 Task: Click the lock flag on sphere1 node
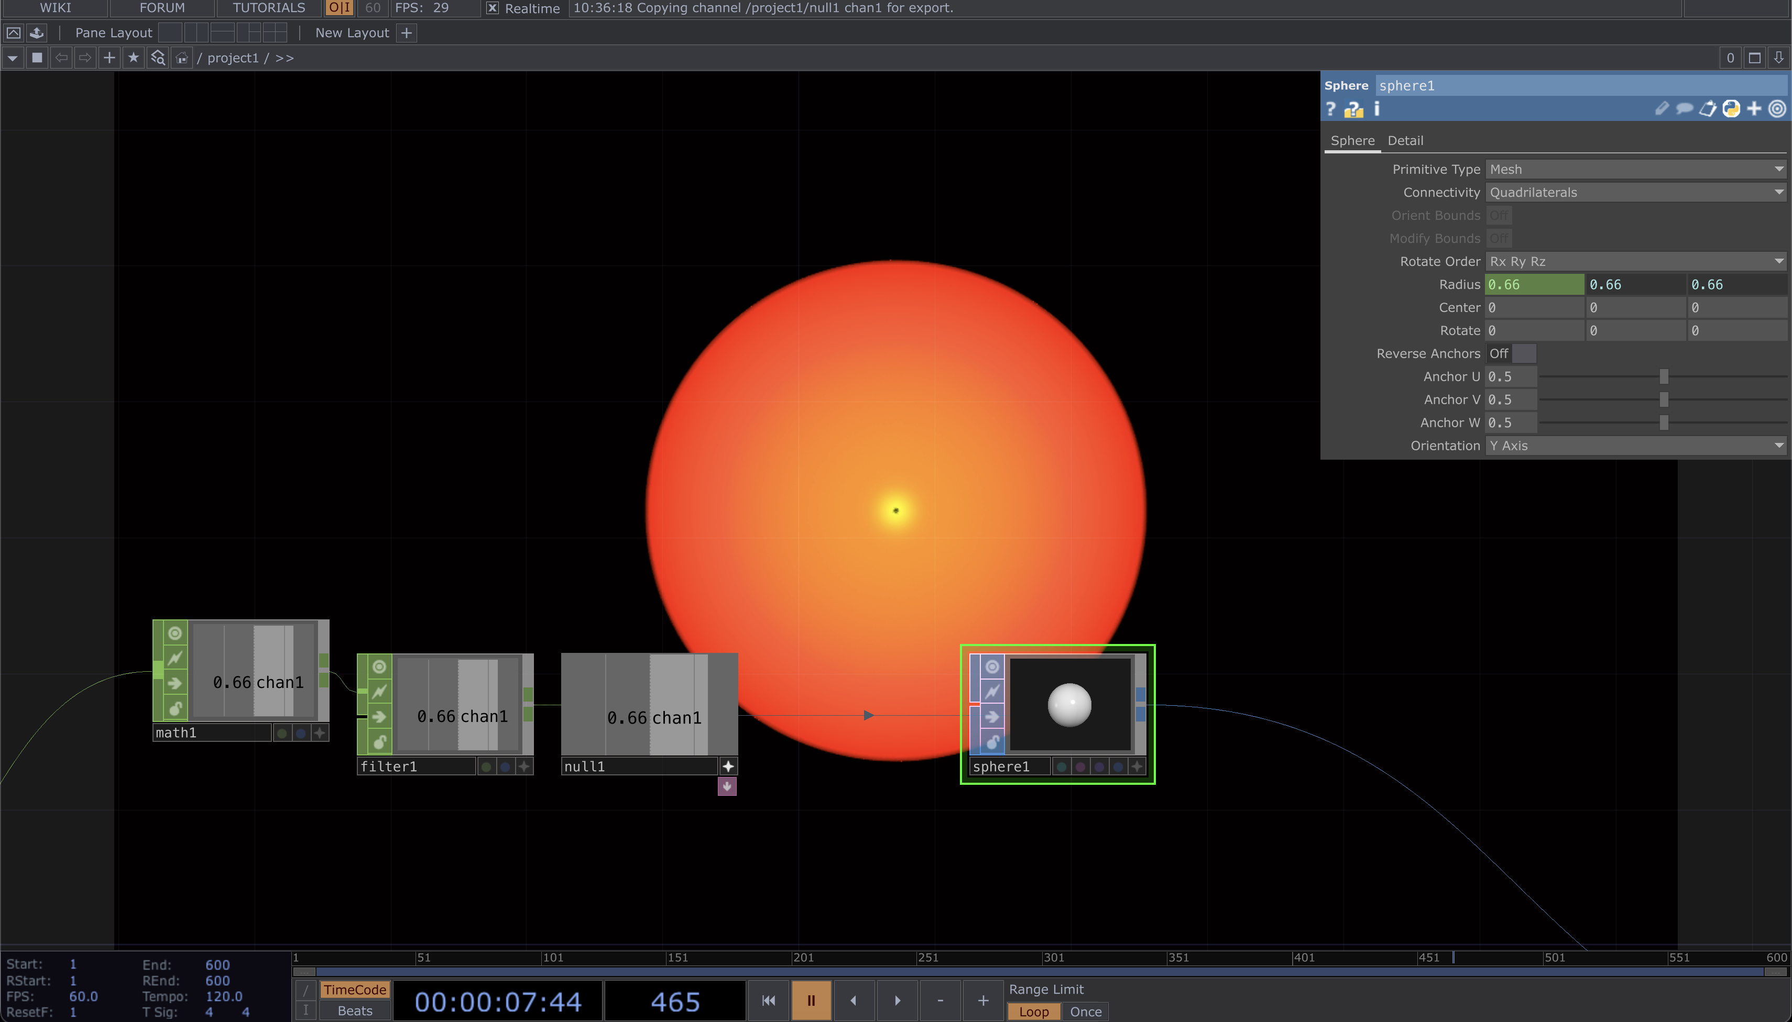[x=992, y=741]
